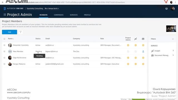Switch to the Companies tab

tap(59, 15)
